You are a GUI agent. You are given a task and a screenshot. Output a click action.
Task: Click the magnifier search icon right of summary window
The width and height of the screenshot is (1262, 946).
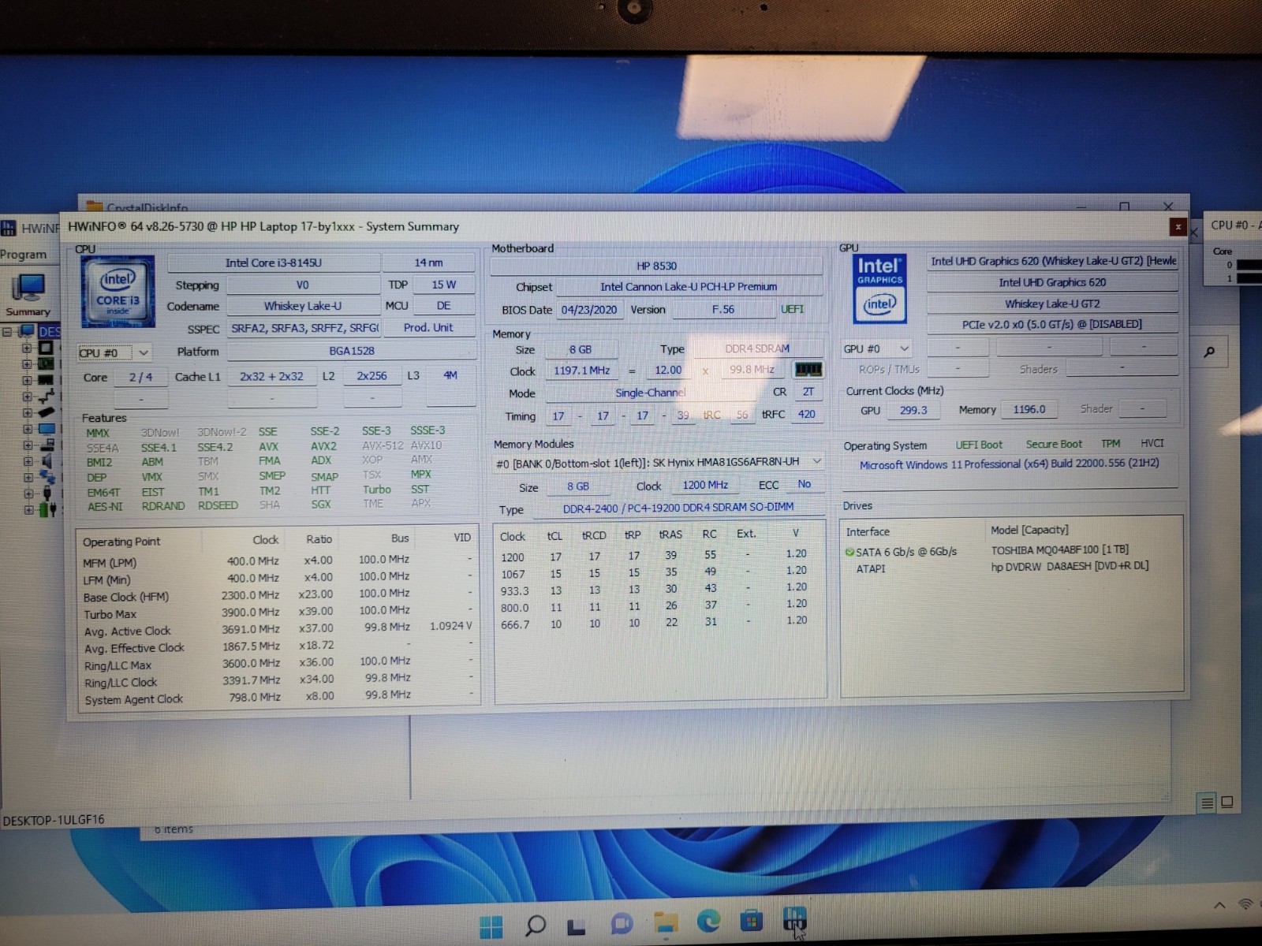(x=1209, y=352)
